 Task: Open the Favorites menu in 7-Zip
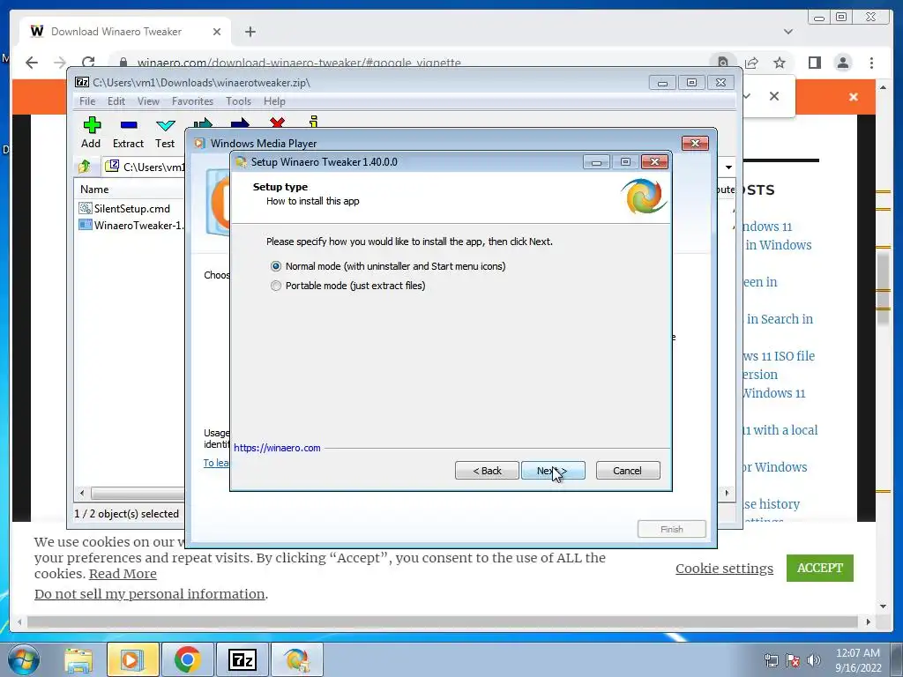[x=192, y=101]
